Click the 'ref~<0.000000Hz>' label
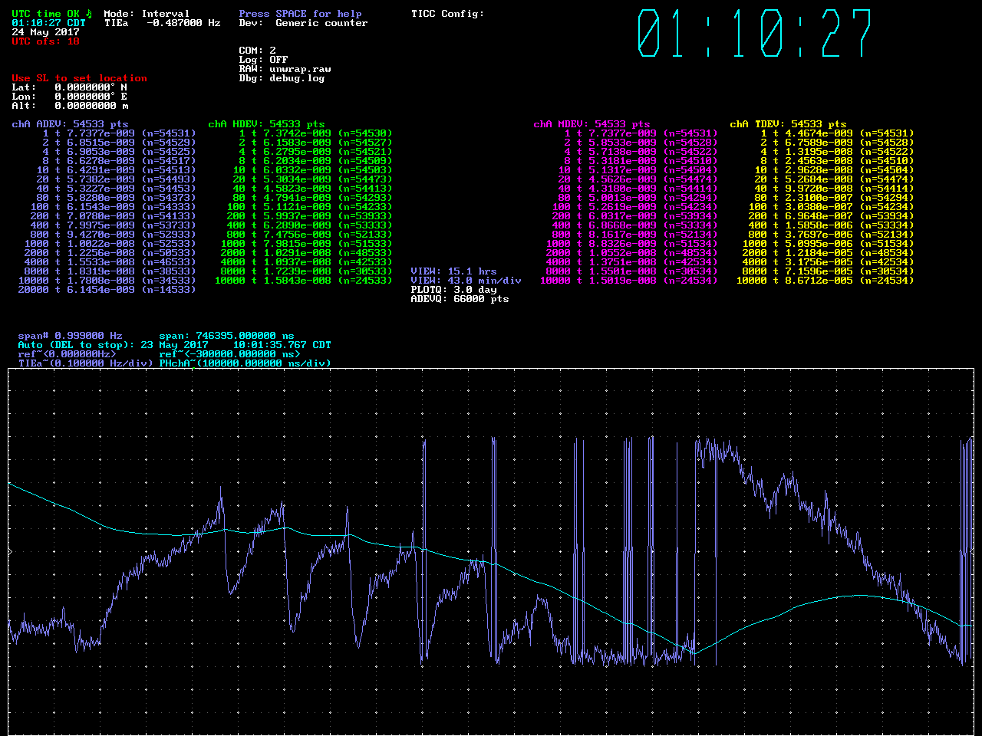 (67, 354)
